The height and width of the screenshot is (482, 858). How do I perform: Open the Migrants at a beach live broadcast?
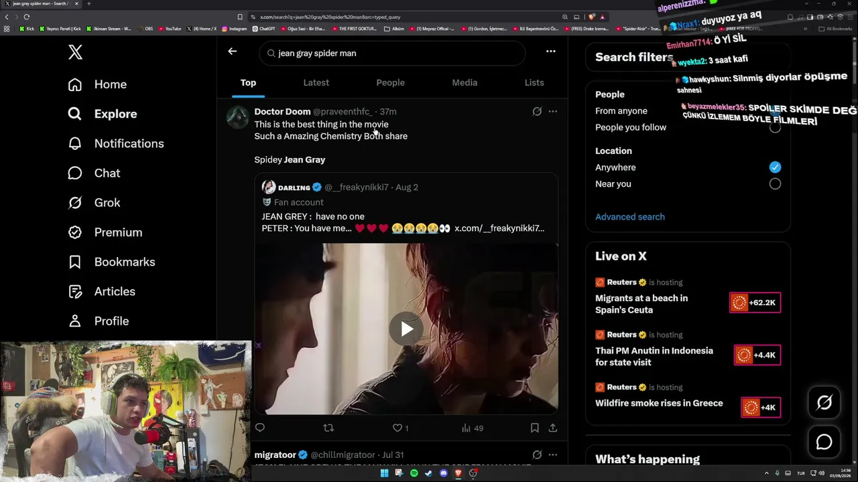641,304
